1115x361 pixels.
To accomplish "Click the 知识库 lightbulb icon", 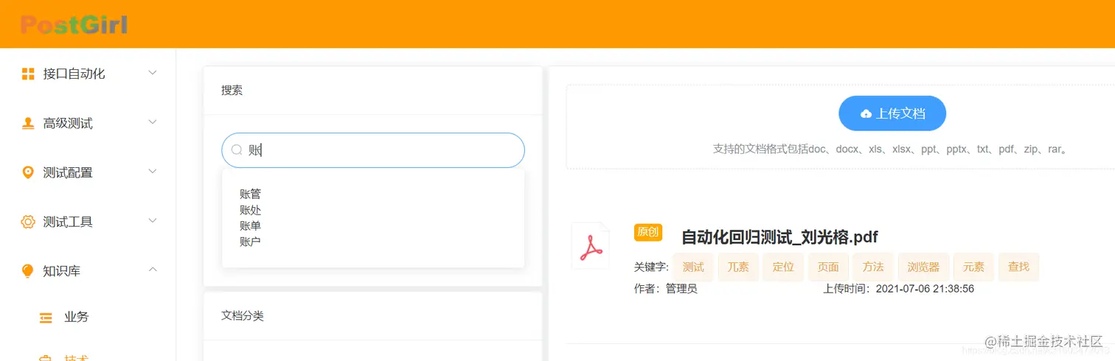I will (28, 271).
